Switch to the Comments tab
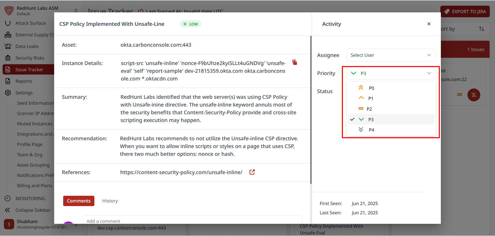The image size is (495, 236). click(x=79, y=201)
